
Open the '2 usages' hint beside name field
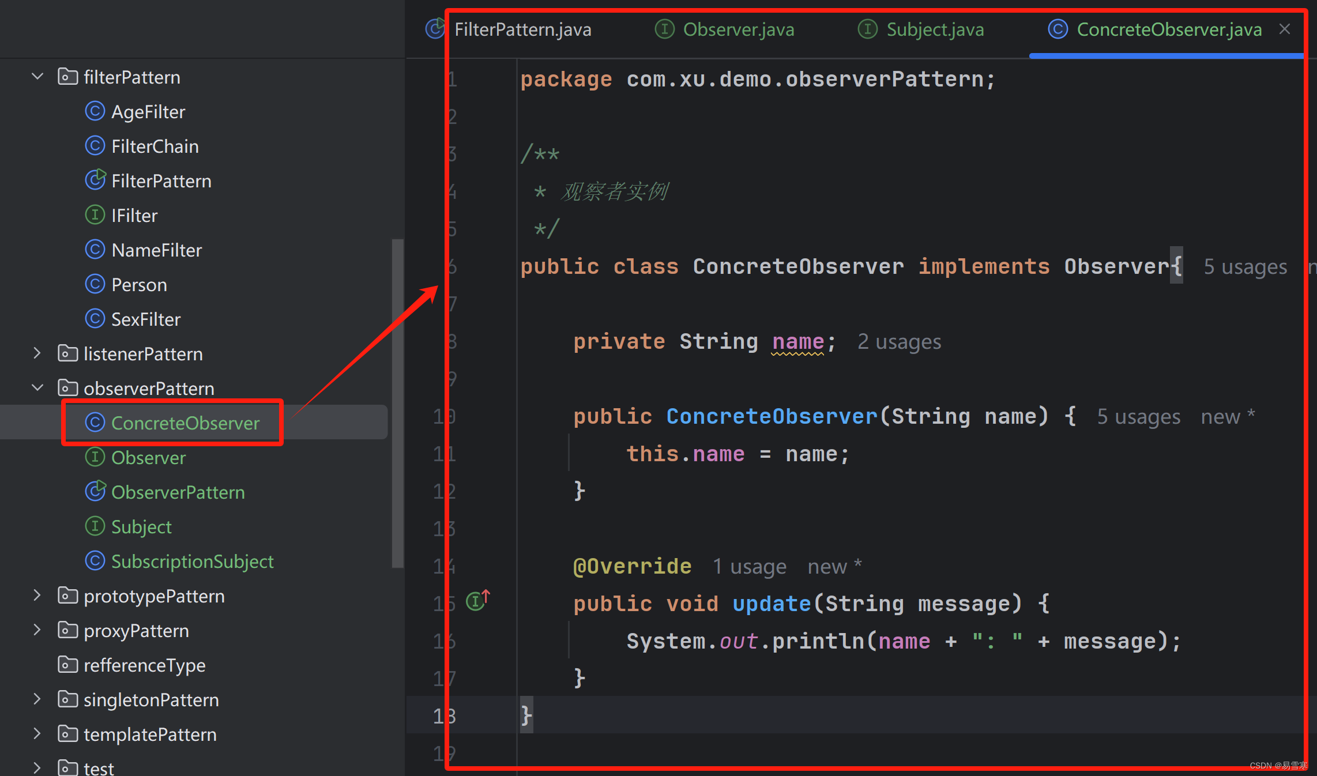tap(899, 342)
